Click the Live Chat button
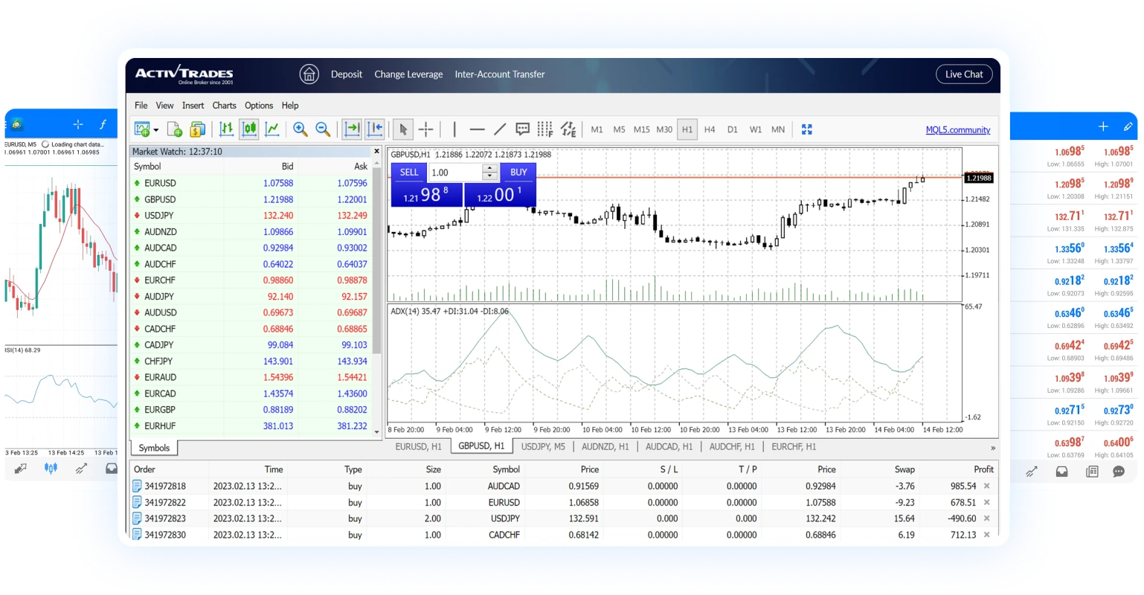Viewport: 1144px width, 595px height. pyautogui.click(x=963, y=74)
